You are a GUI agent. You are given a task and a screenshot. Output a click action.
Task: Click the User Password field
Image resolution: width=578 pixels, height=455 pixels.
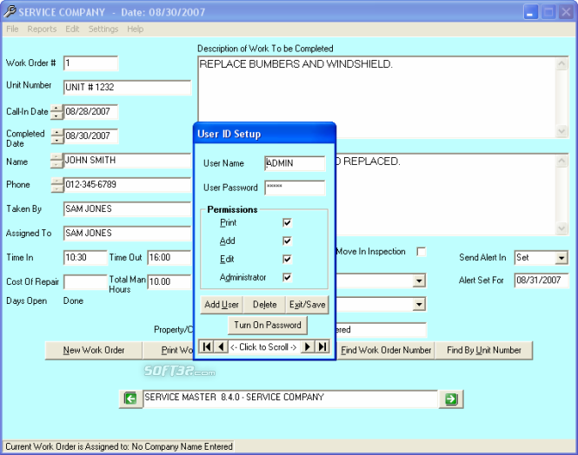point(295,188)
